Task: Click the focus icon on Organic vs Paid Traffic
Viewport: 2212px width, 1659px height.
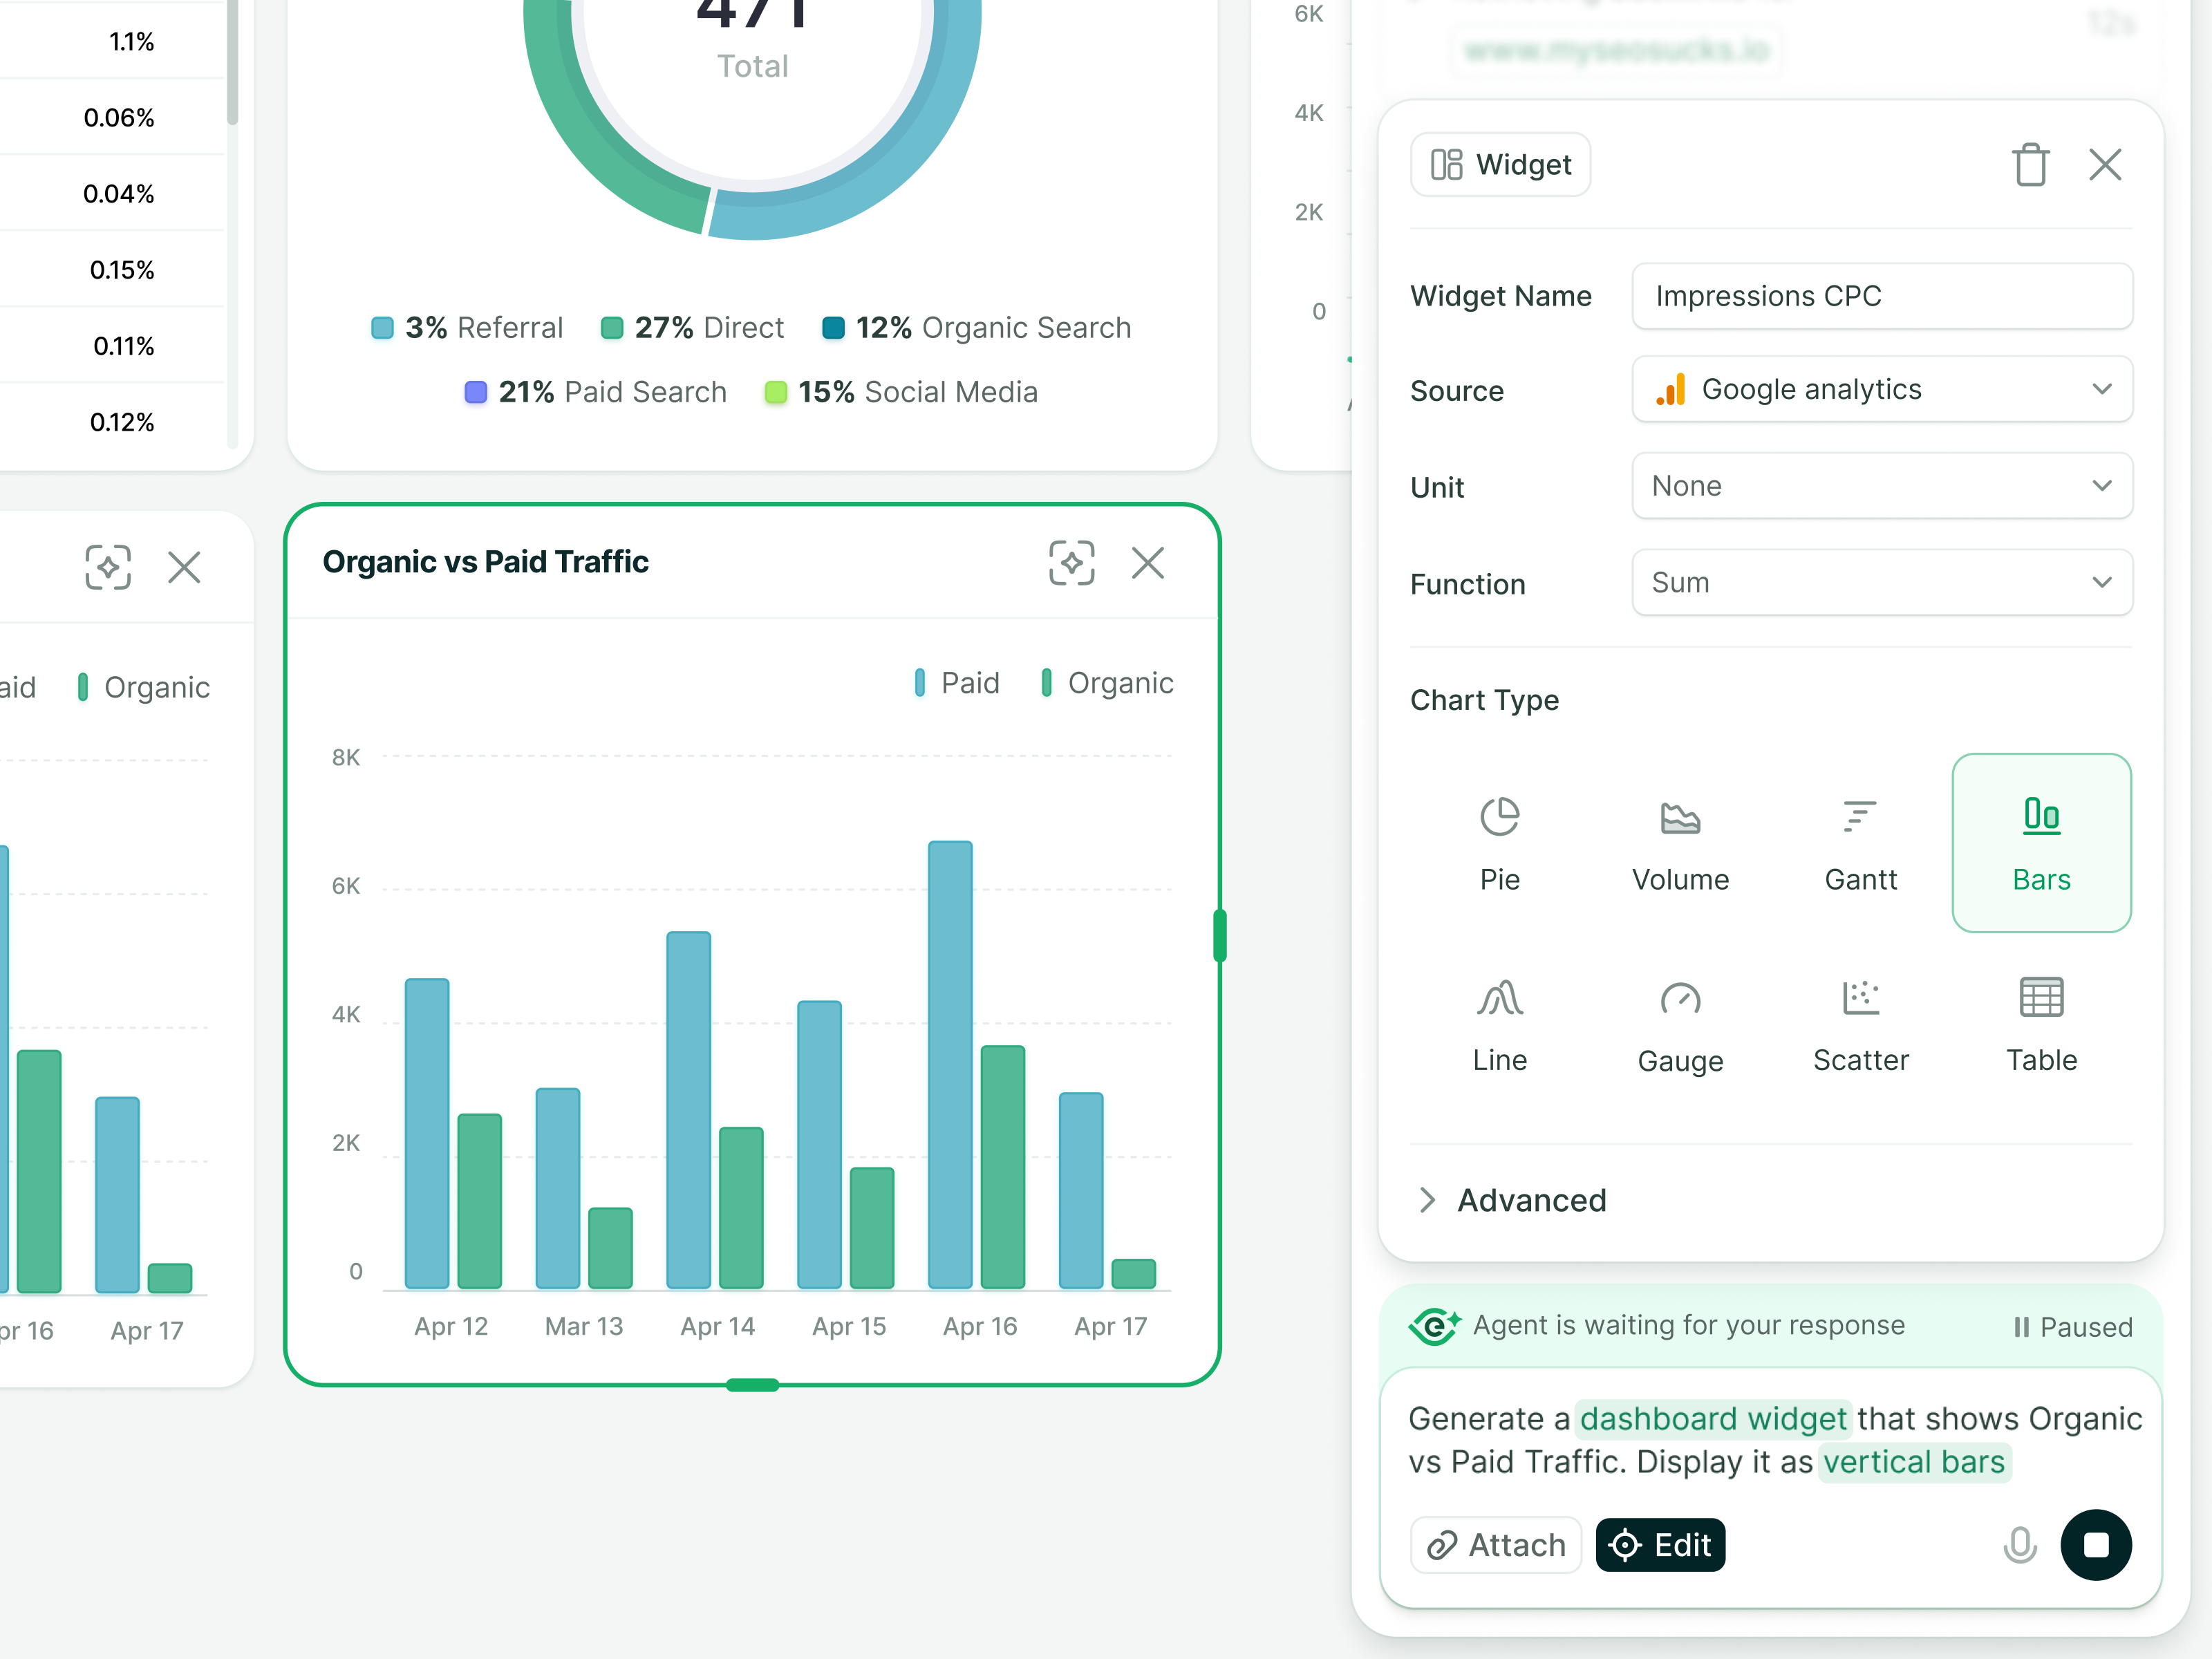Action: pos(1072,563)
